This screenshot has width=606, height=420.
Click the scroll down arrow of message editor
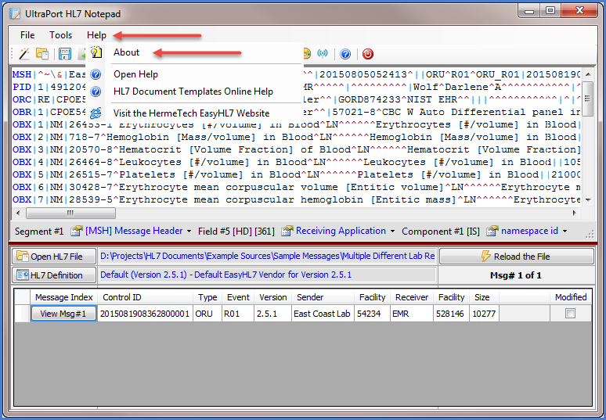click(x=588, y=200)
